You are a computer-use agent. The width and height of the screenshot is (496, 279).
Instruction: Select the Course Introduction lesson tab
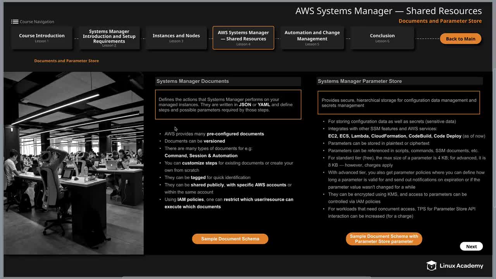[42, 38]
